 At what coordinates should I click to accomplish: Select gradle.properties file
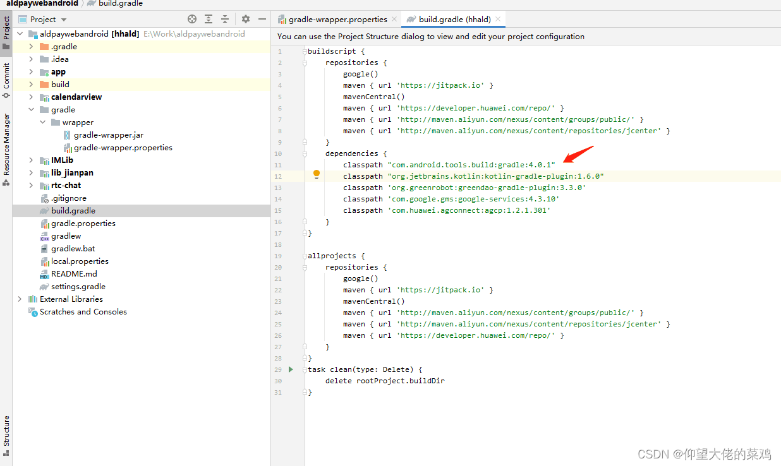click(x=83, y=223)
